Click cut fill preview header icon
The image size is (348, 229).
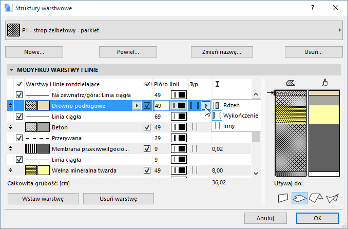click(x=291, y=83)
